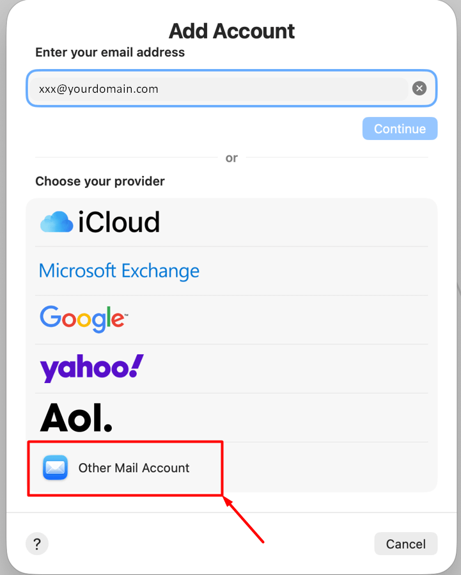Choose the Other Mail Account label
Image resolution: width=461 pixels, height=575 pixels.
[134, 468]
